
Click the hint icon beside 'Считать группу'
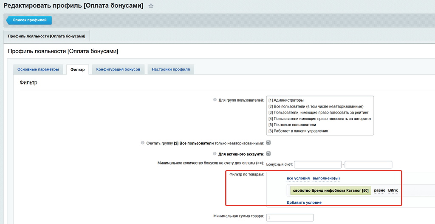point(143,143)
